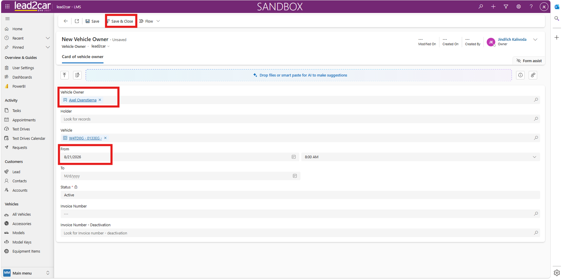Open the form type selector chevron after lead2car
Screen dimensions: 563x279
(108, 46)
